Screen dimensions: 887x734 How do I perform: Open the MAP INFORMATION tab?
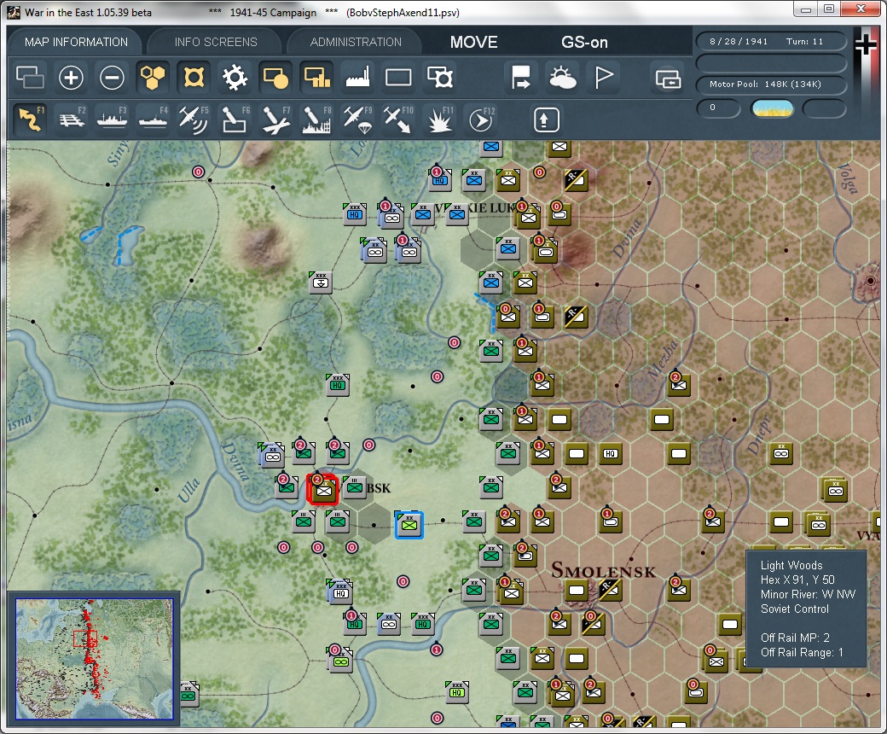click(77, 42)
